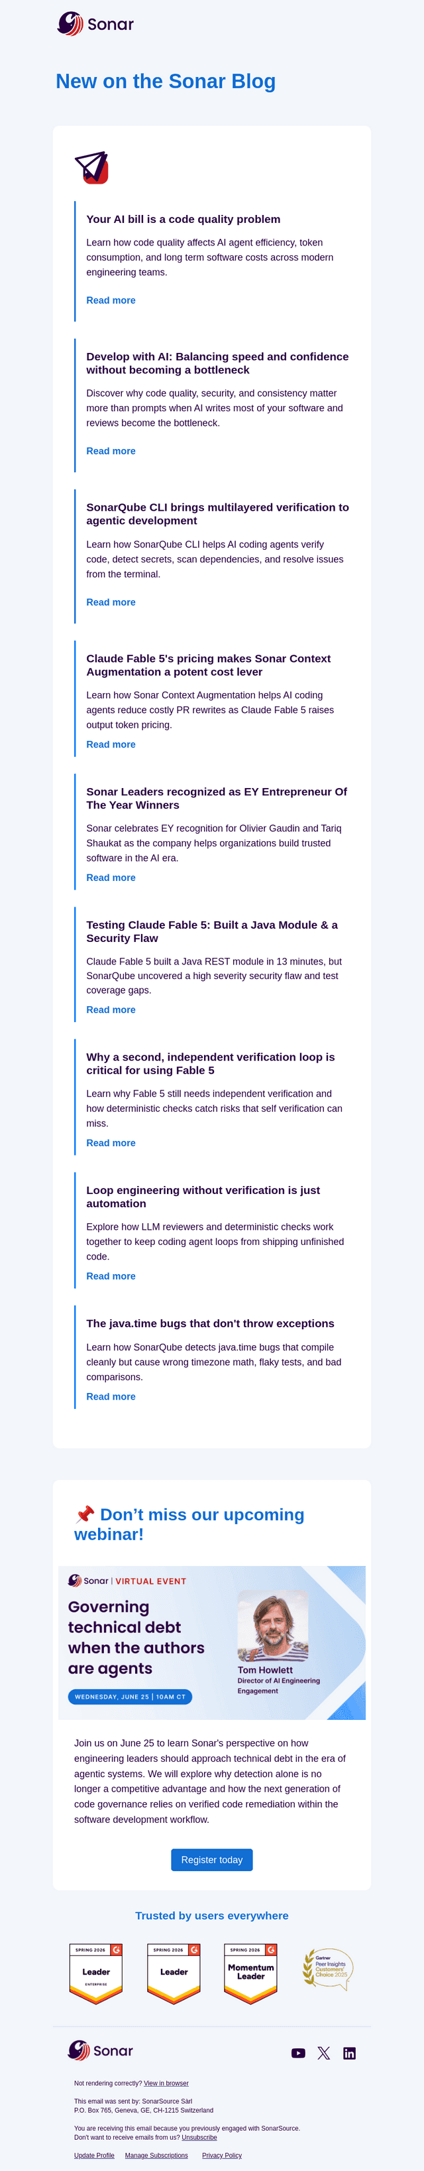Click the Sonar logo in the footer
The width and height of the screenshot is (424, 2171).
click(101, 2050)
